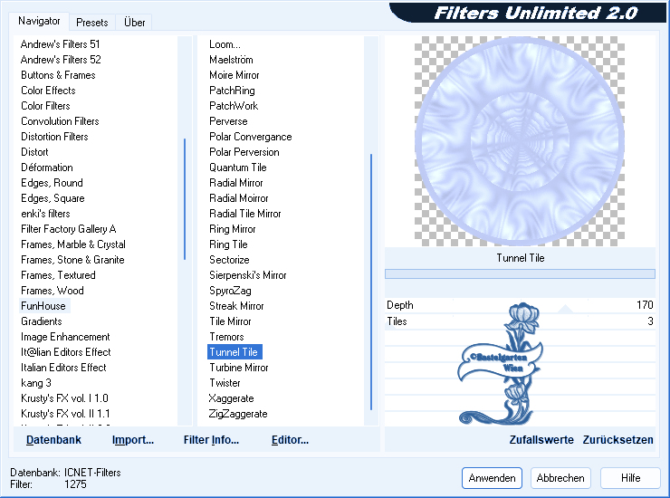The height and width of the screenshot is (498, 670).
Task: Open Hilfe help button
Action: 630,478
